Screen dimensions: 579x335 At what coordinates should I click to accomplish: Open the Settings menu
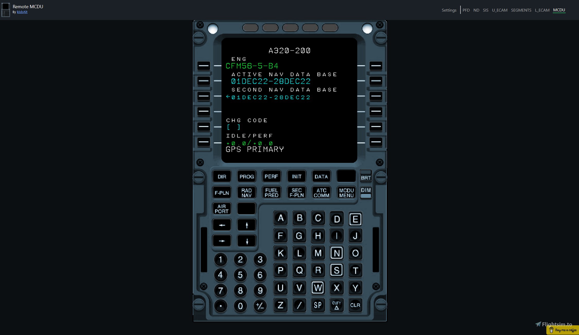click(x=449, y=10)
